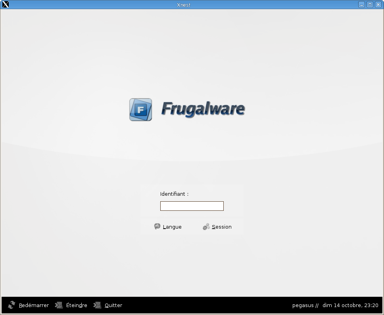Click the Éteindre shutdown icon
Viewport: 384px width, 315px height.
pos(59,305)
